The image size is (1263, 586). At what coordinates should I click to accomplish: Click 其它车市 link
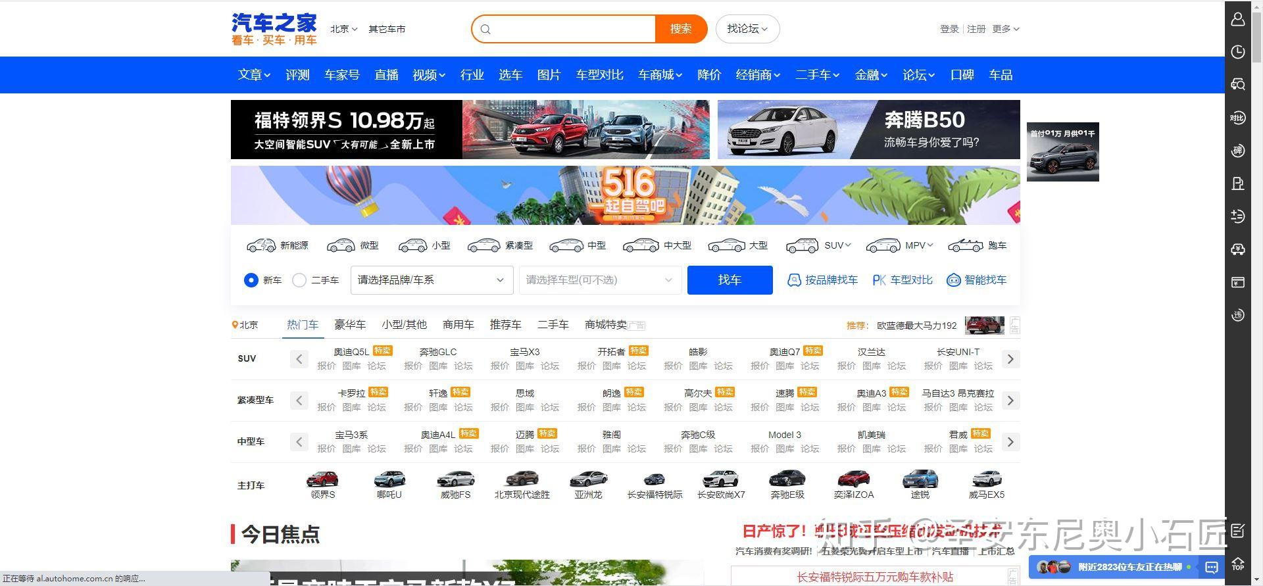[387, 29]
